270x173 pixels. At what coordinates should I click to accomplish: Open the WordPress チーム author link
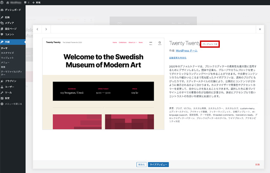pos(186,51)
